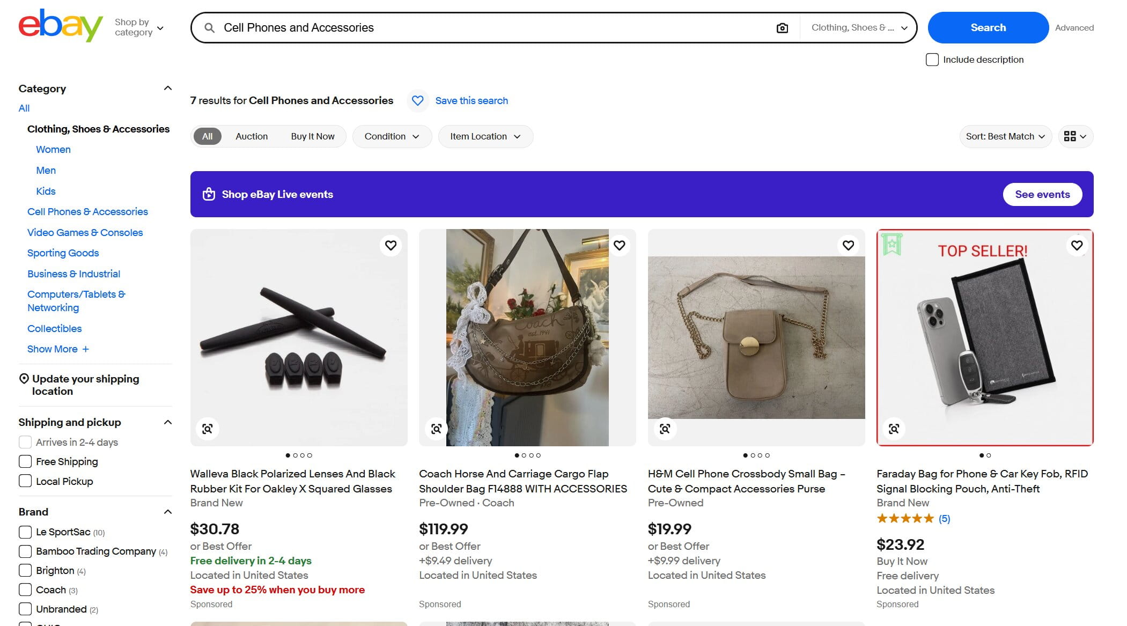Click the camera image search icon

pyautogui.click(x=782, y=28)
